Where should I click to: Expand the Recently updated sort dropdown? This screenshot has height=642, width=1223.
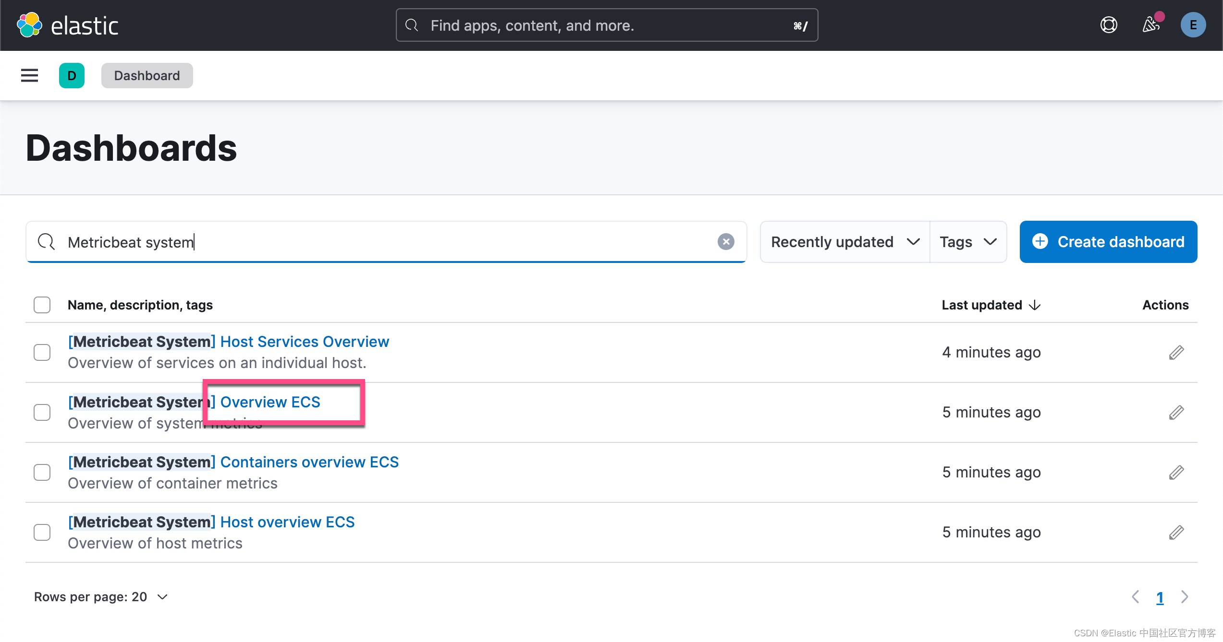pos(845,242)
